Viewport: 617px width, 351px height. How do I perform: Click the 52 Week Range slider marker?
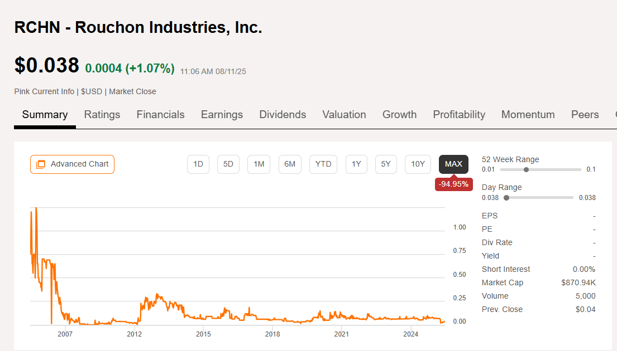pos(526,169)
